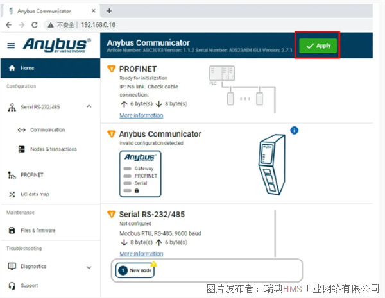Click the Communication arrows icon
This screenshot has width=385, height=298.
22,129
